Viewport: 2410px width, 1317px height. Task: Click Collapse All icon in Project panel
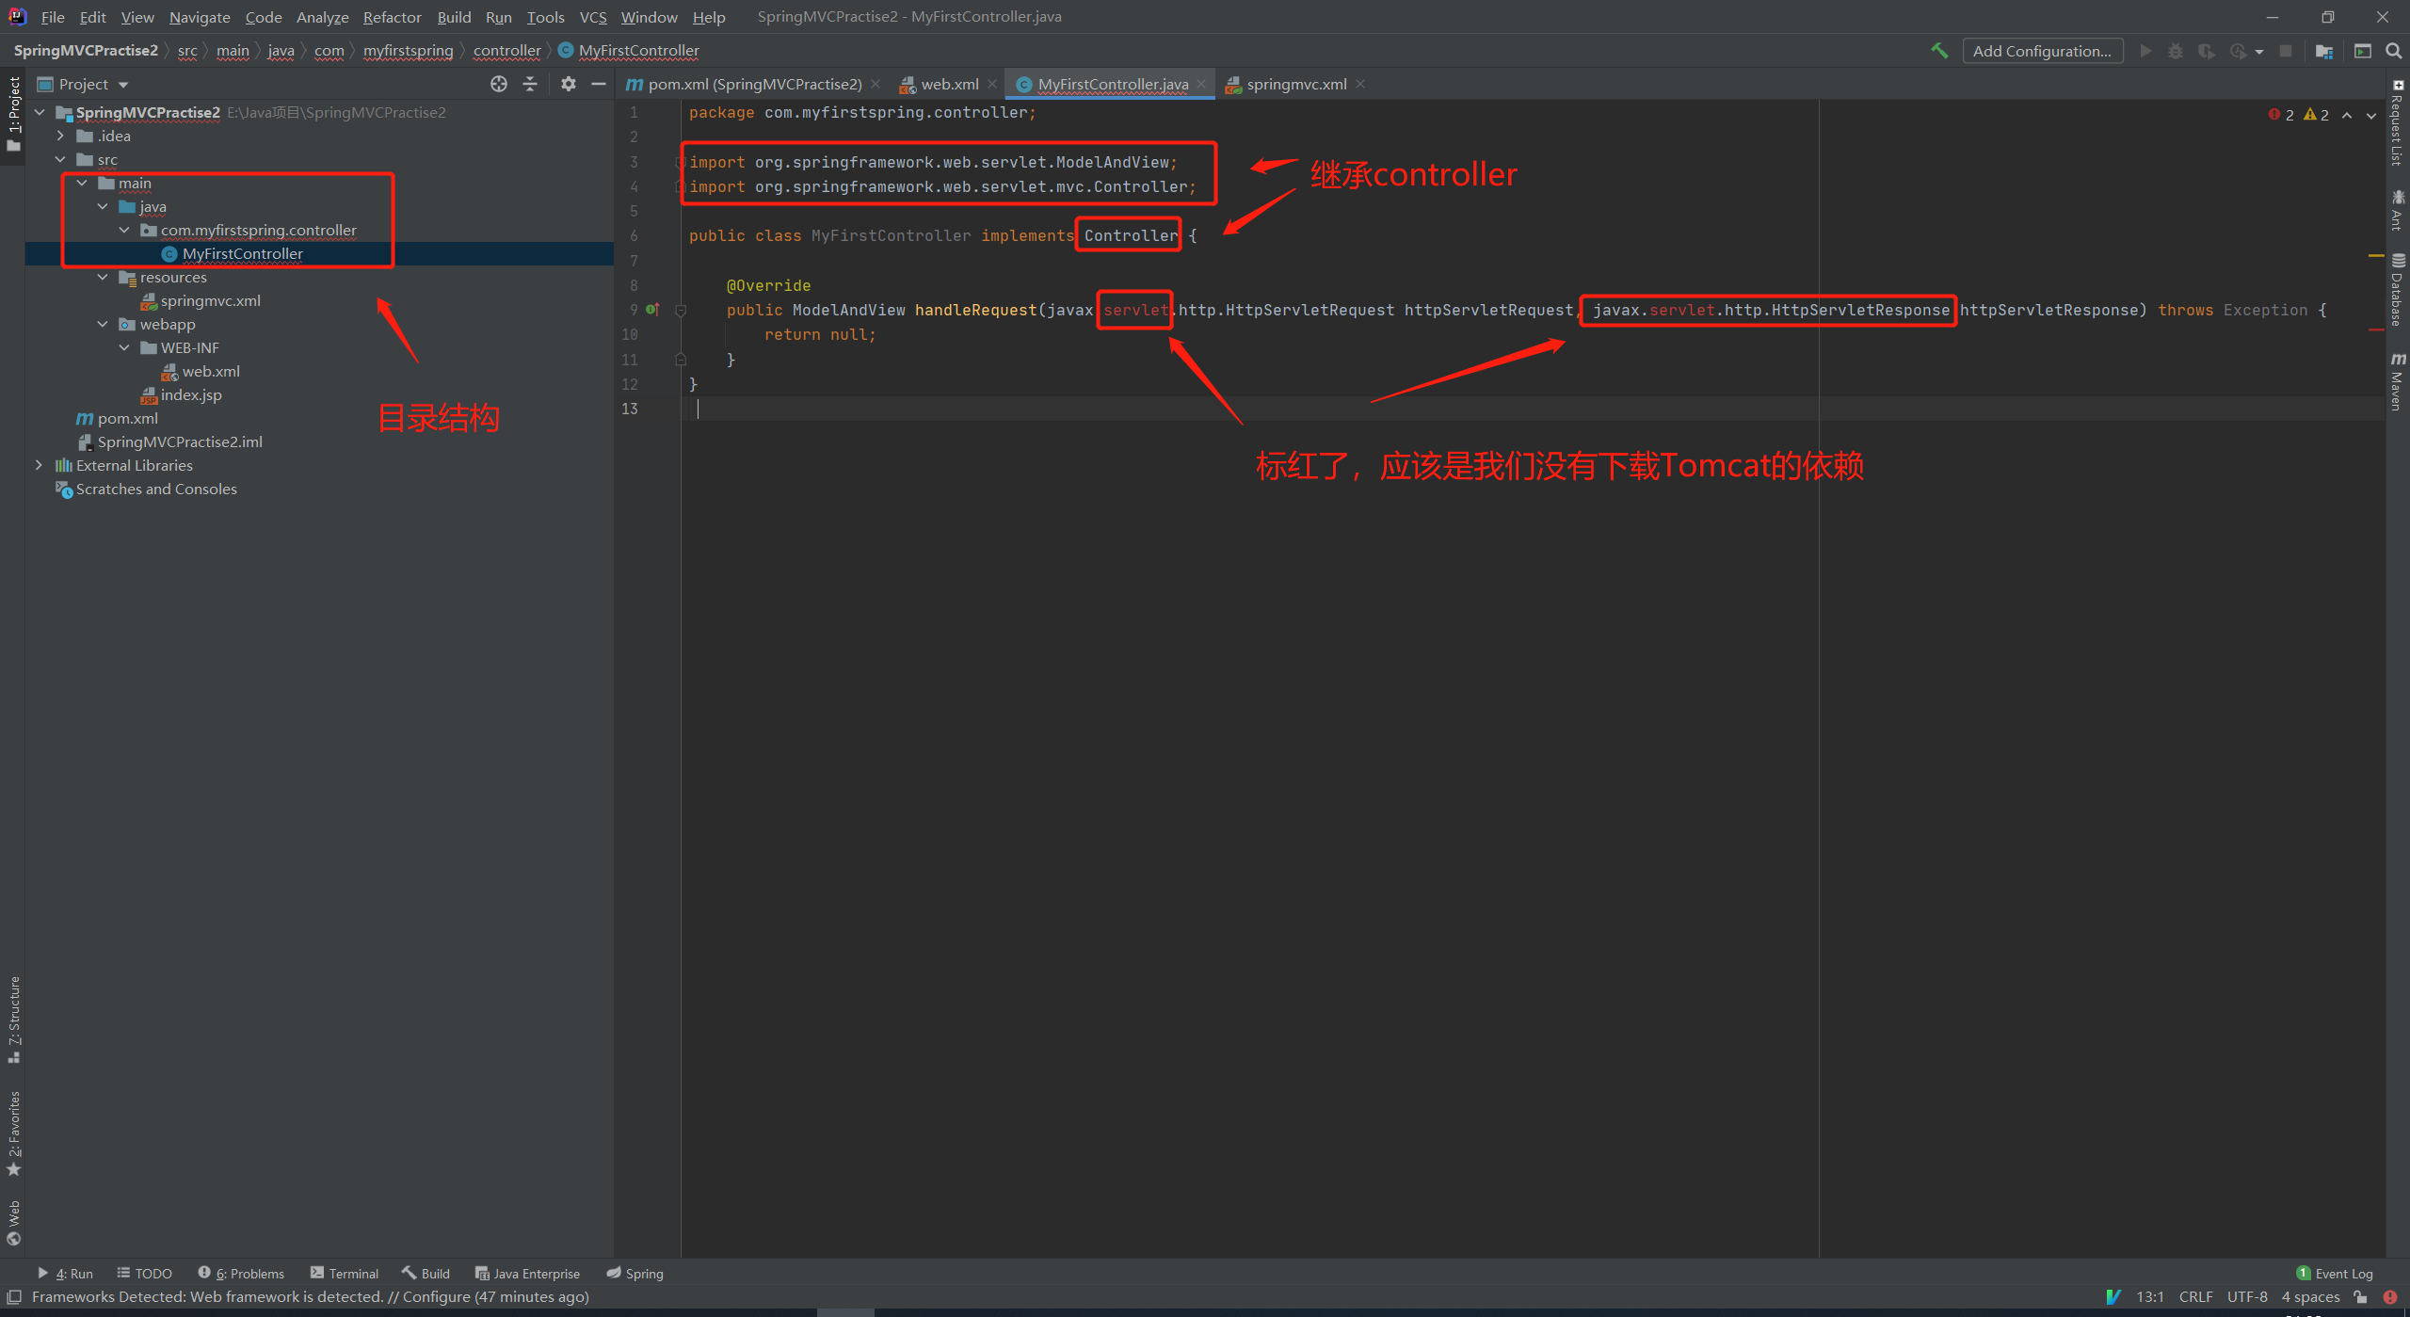[x=530, y=84]
